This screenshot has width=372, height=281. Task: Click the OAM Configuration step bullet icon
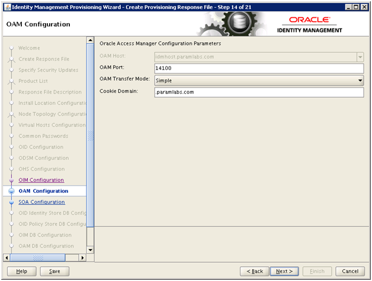point(11,191)
